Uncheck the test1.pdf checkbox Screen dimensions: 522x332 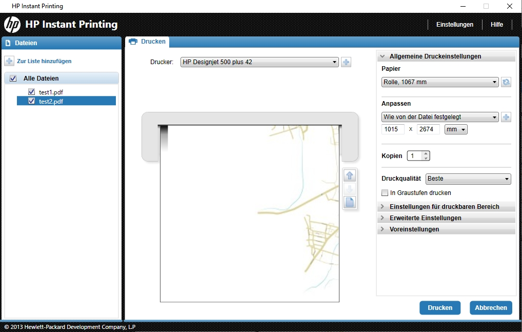point(31,91)
